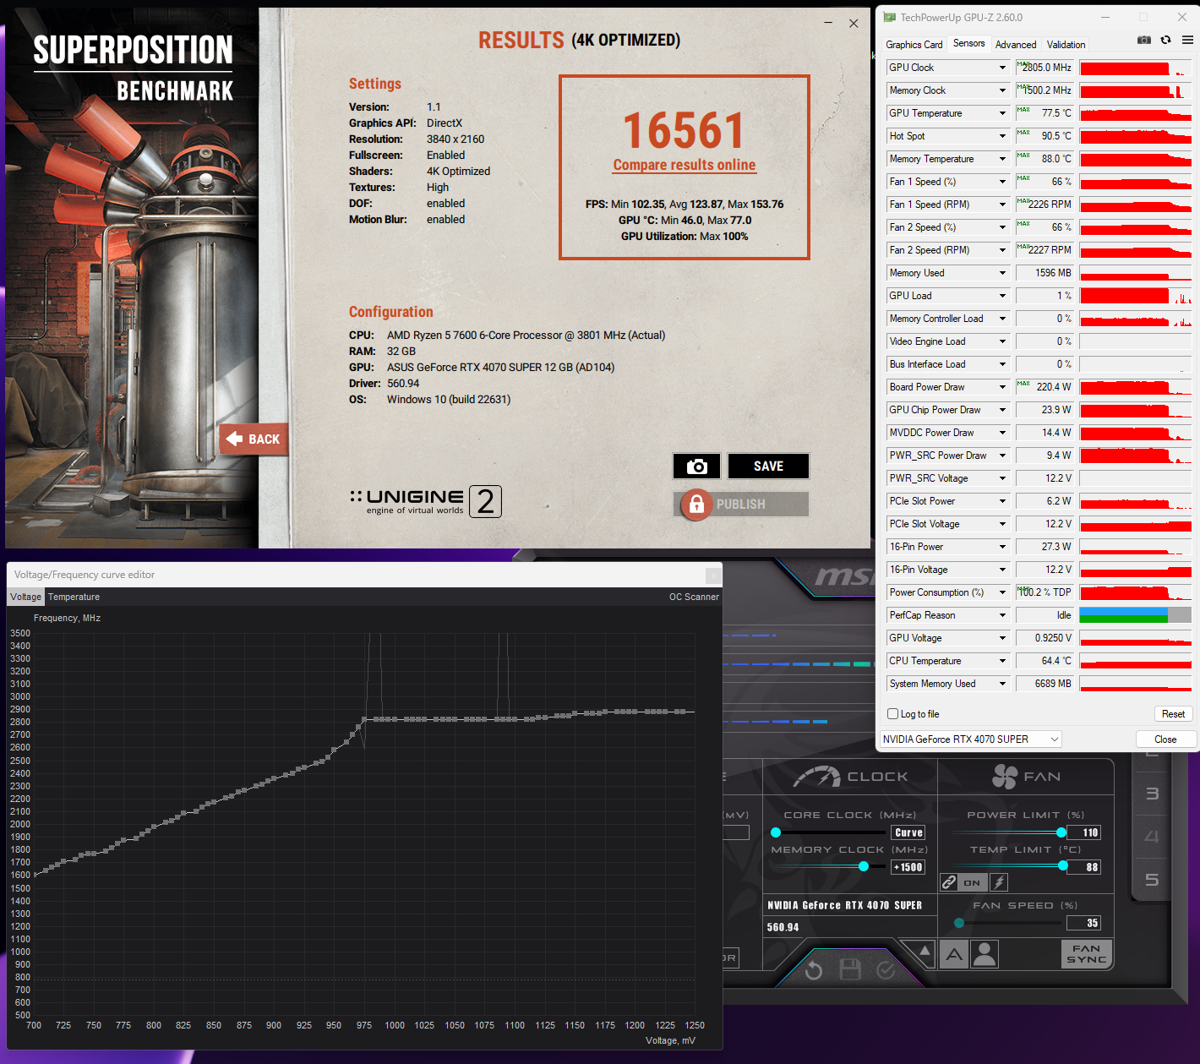Toggle the ON power-temp link switch

(972, 882)
